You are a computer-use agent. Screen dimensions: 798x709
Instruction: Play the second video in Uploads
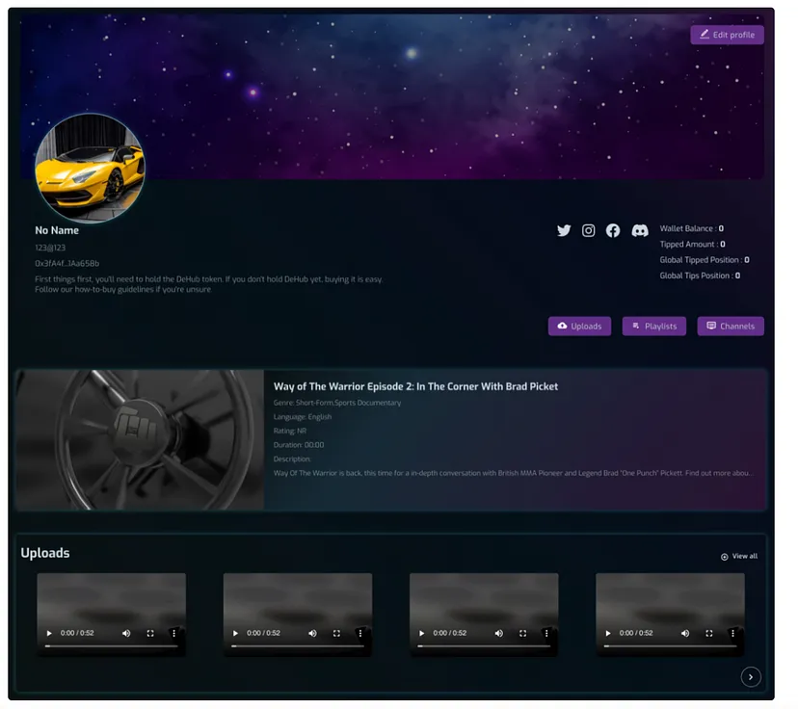click(x=235, y=633)
